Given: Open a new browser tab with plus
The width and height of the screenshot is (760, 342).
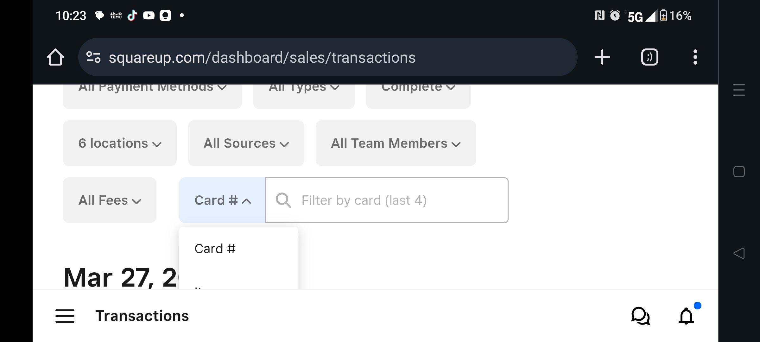Looking at the screenshot, I should pyautogui.click(x=602, y=57).
